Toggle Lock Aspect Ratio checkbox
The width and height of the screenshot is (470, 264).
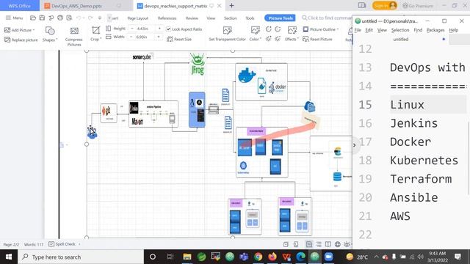tap(168, 29)
